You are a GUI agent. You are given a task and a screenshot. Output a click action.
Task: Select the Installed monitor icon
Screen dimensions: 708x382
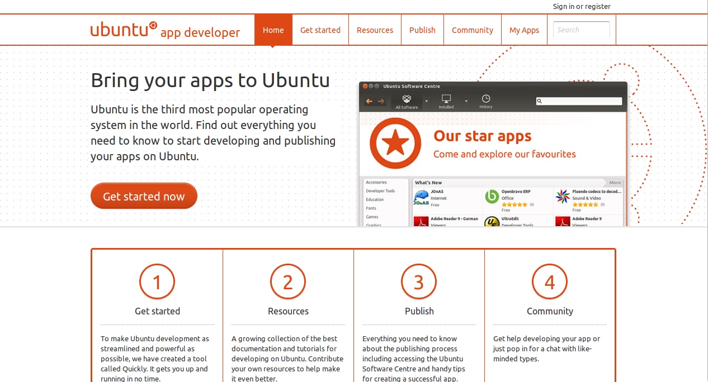446,99
